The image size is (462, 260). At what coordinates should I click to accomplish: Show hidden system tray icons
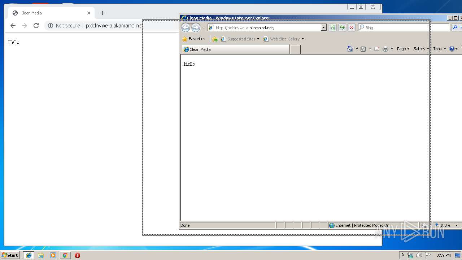pyautogui.click(x=402, y=255)
